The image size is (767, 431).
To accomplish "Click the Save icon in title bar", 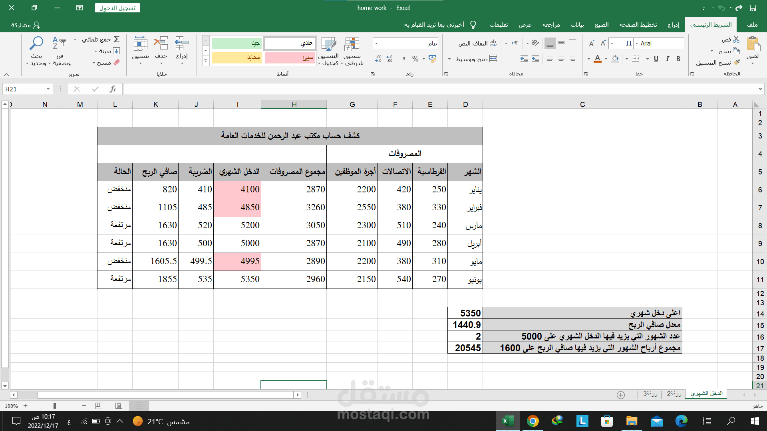I will (753, 8).
